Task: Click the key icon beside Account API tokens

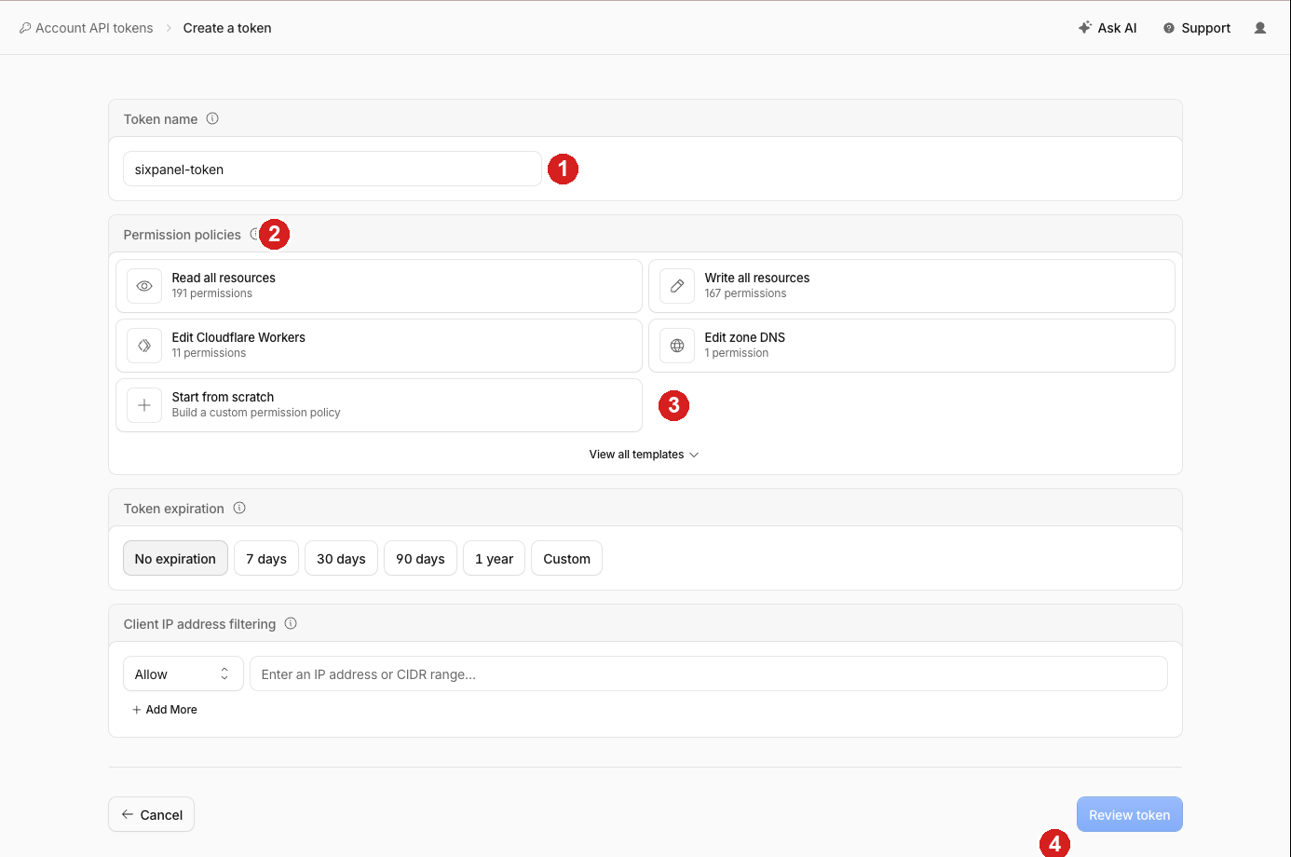Action: click(25, 28)
